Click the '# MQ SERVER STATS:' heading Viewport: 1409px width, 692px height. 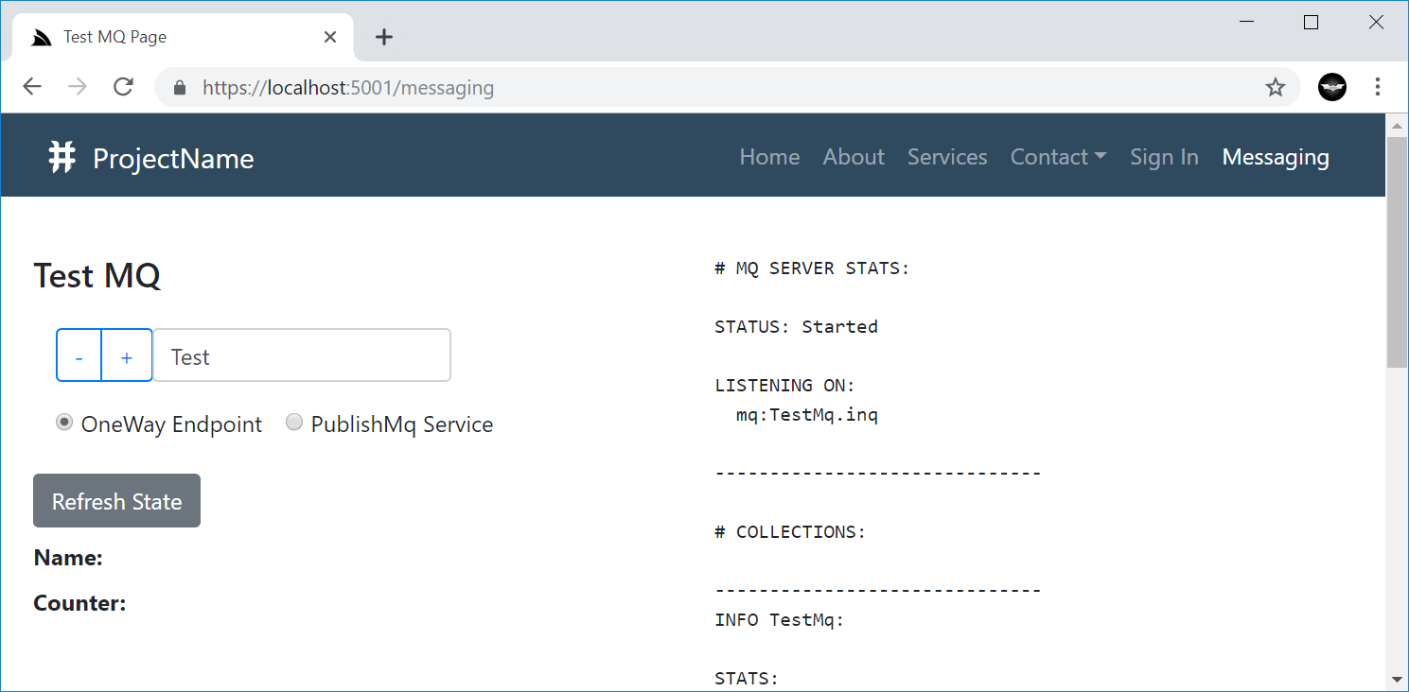[812, 268]
